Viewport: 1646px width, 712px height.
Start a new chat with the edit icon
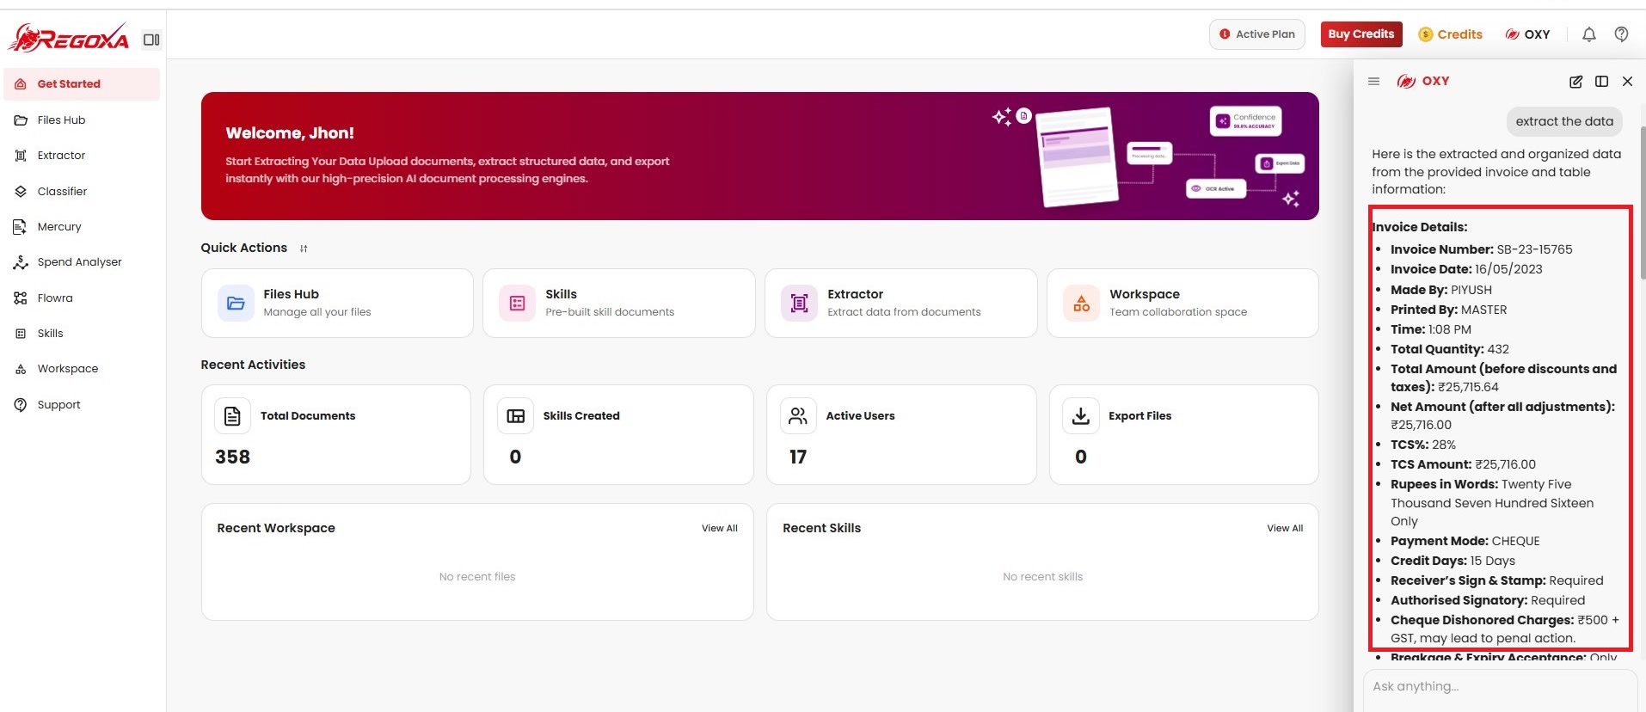[1575, 82]
